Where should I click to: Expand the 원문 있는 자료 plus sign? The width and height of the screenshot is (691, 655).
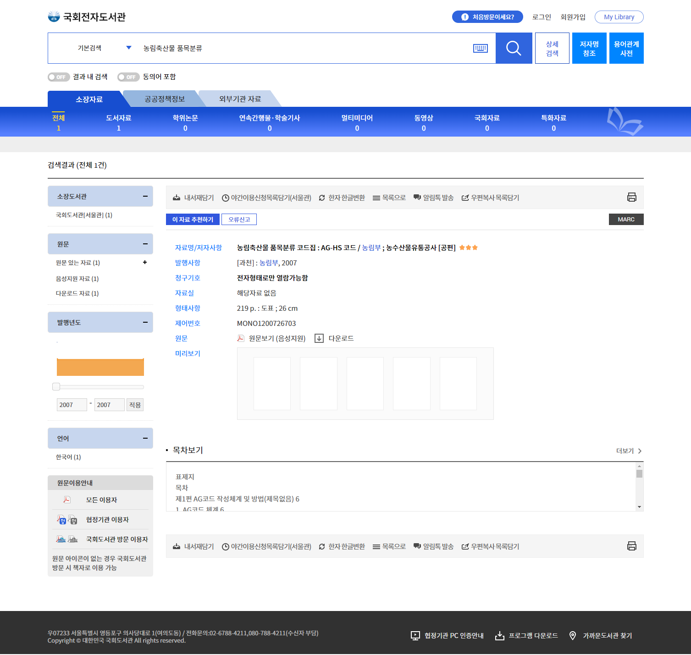[145, 262]
